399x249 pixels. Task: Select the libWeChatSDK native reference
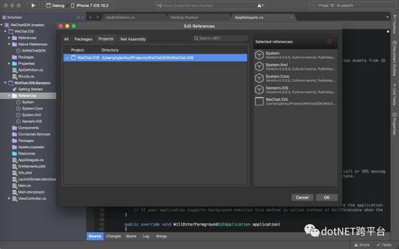[34, 50]
